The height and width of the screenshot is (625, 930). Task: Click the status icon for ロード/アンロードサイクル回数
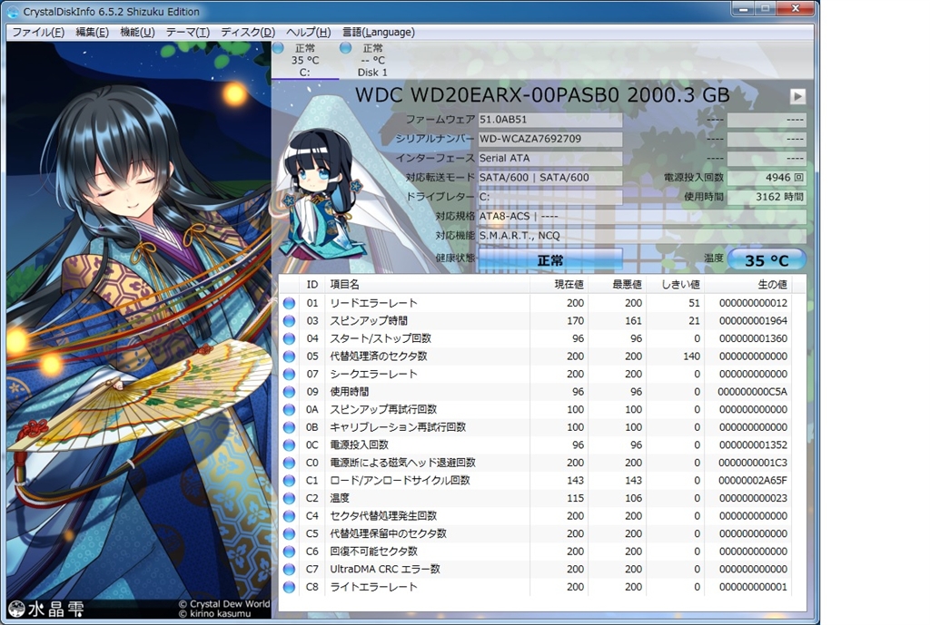[x=289, y=481]
